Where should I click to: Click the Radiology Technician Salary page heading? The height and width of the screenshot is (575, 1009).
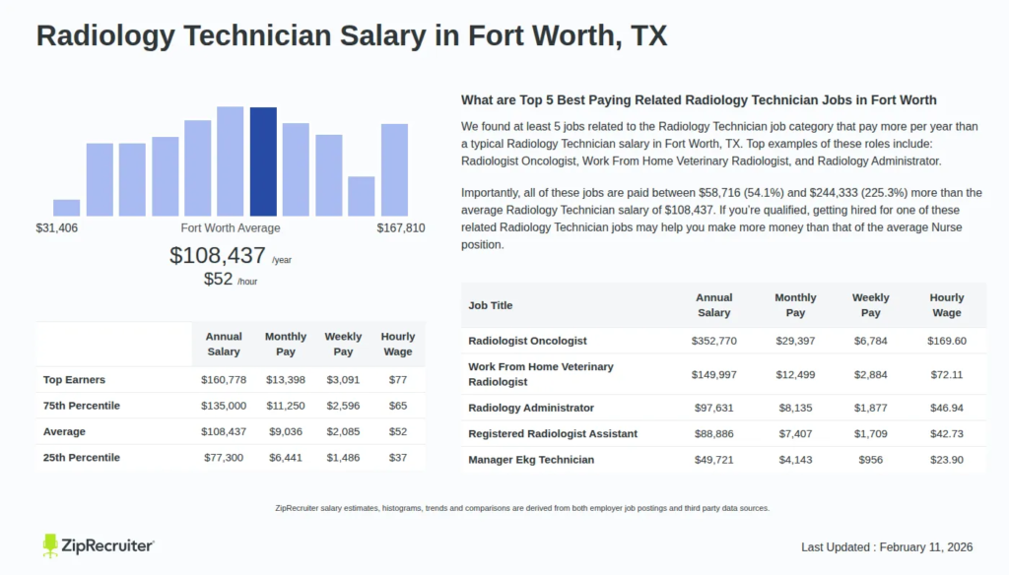pyautogui.click(x=351, y=35)
